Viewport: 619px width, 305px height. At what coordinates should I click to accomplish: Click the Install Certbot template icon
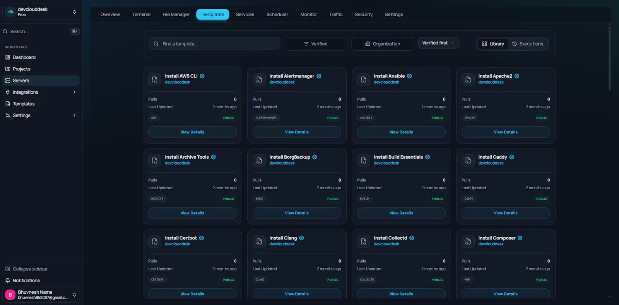[155, 241]
